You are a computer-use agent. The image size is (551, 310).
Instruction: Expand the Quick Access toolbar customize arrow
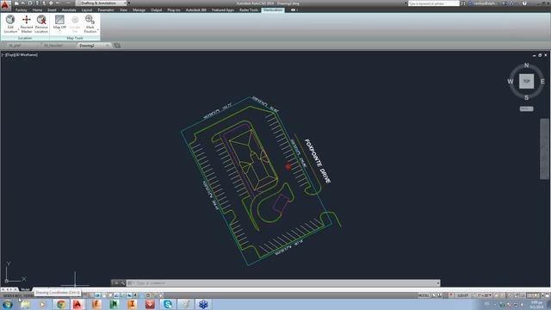coord(128,3)
